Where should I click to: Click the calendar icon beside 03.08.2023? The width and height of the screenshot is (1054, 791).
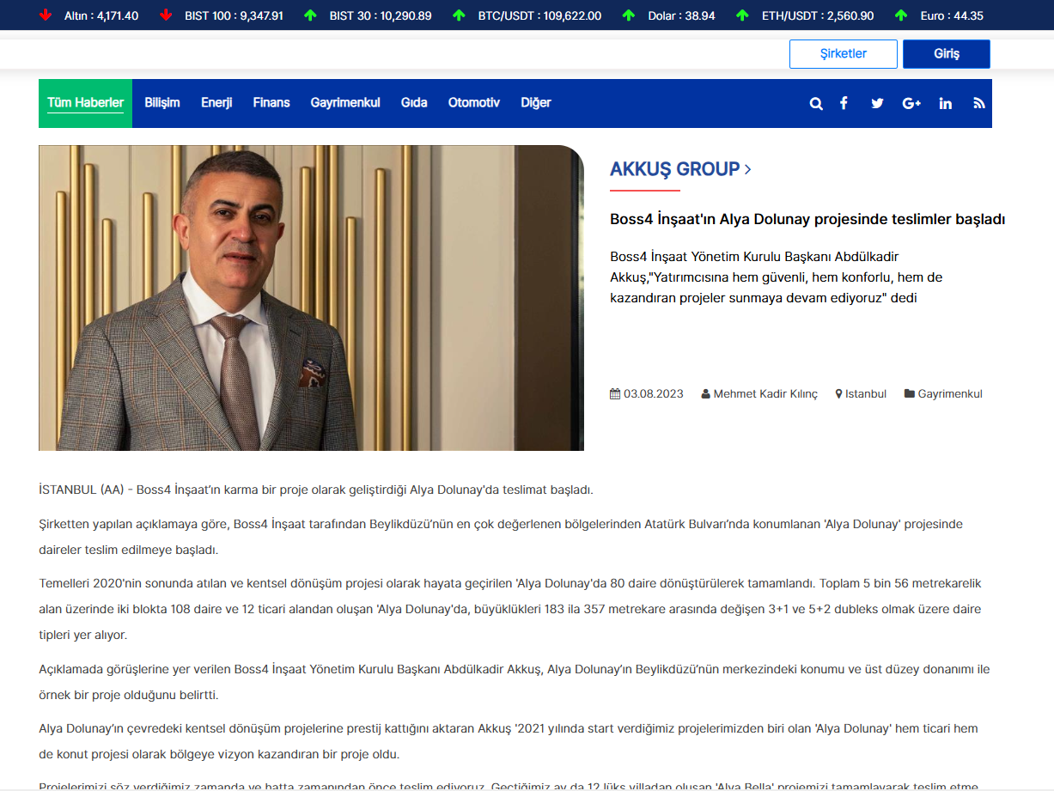coord(615,394)
